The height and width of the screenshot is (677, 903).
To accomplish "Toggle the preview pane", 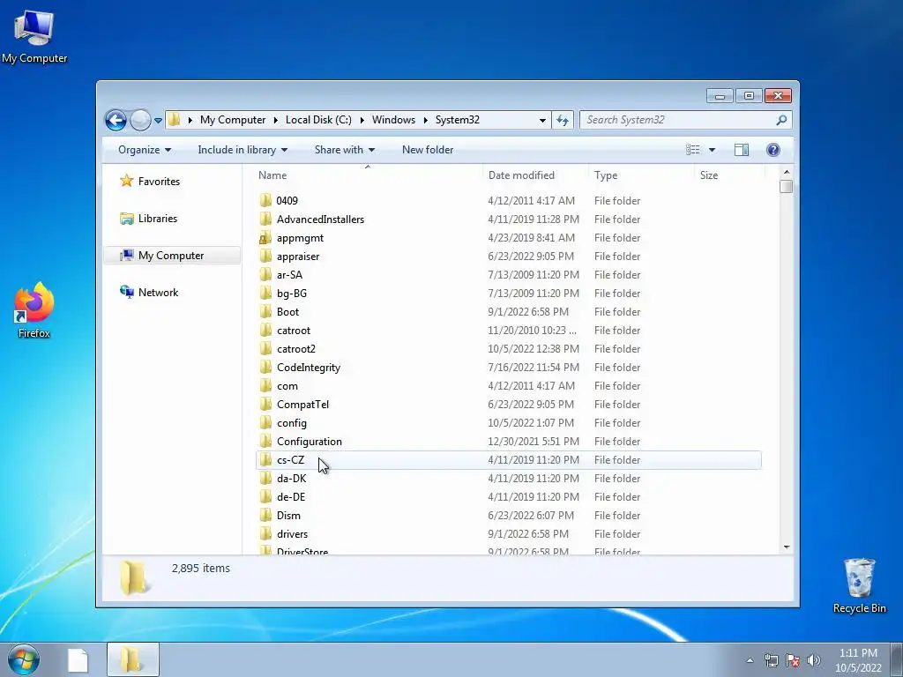I will tap(741, 150).
